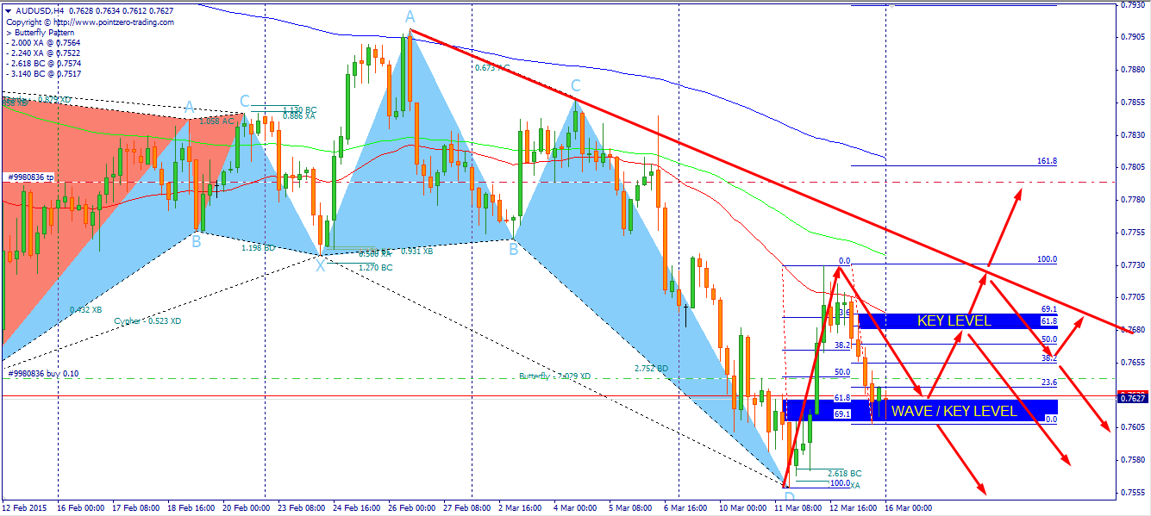Click the '1.270 BC' ratio label

click(x=375, y=268)
